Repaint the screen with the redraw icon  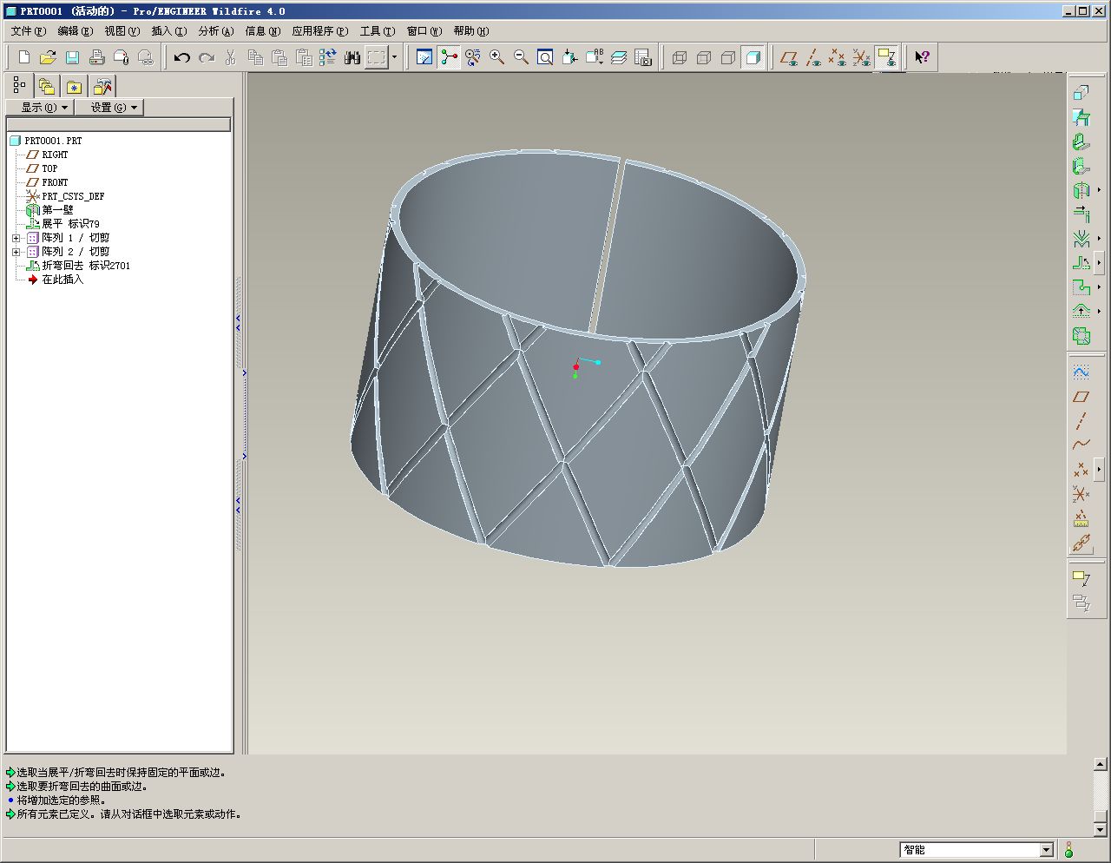pyautogui.click(x=424, y=57)
